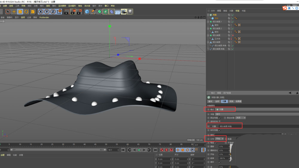Toggle the X-axis lock icon
Image resolution: width=299 pixels, height=168 pixels.
[x=41, y=12]
